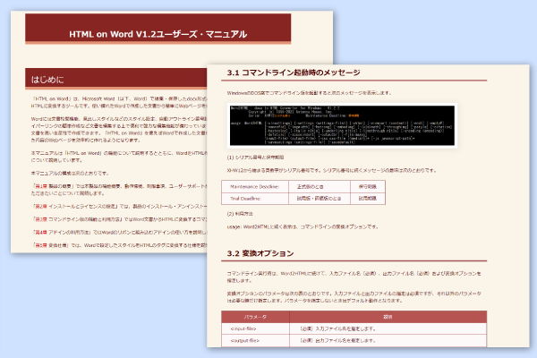Click the (2) 利用方法 subheading
The image size is (537, 358).
[243, 216]
